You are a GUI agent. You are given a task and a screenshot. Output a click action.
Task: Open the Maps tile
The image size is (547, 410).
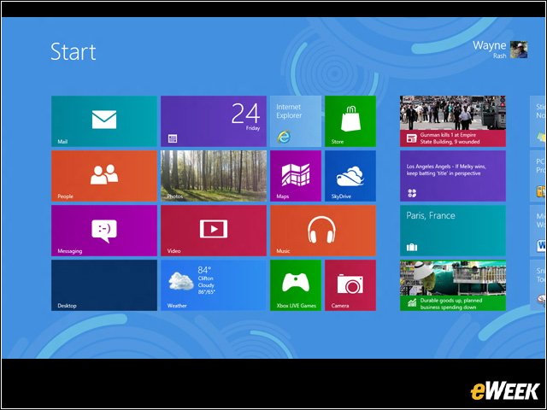(295, 175)
